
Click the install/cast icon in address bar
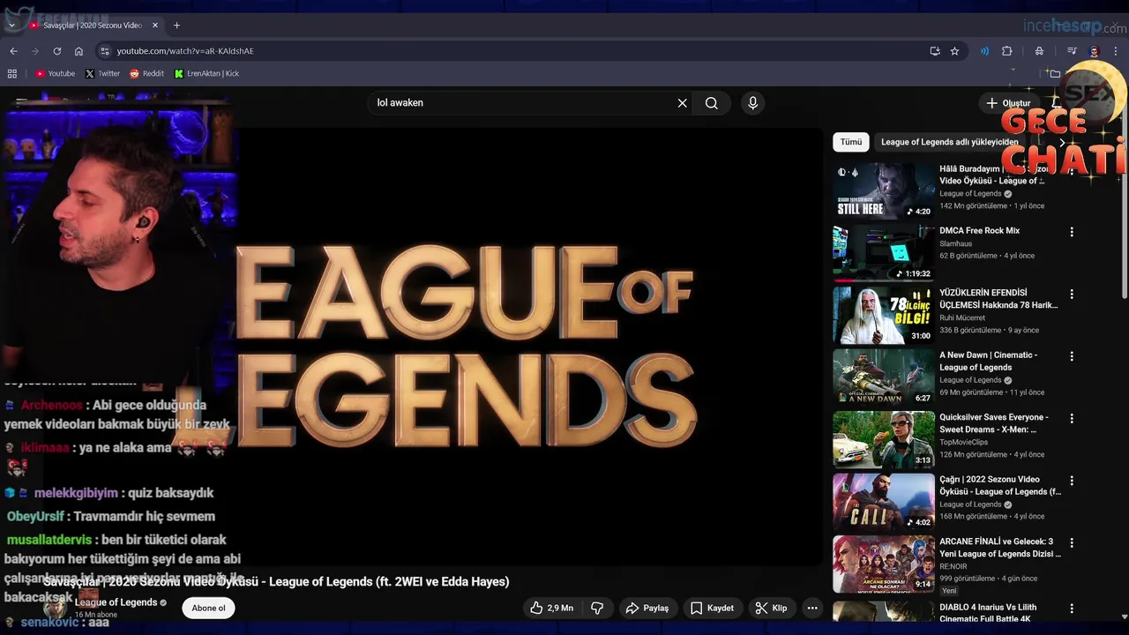coord(935,51)
